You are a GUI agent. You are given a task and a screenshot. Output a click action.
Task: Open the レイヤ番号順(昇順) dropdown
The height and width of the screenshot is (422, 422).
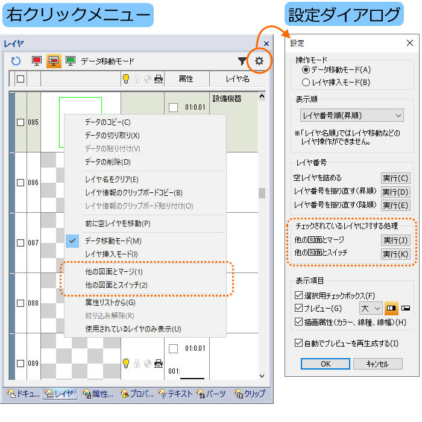351,116
